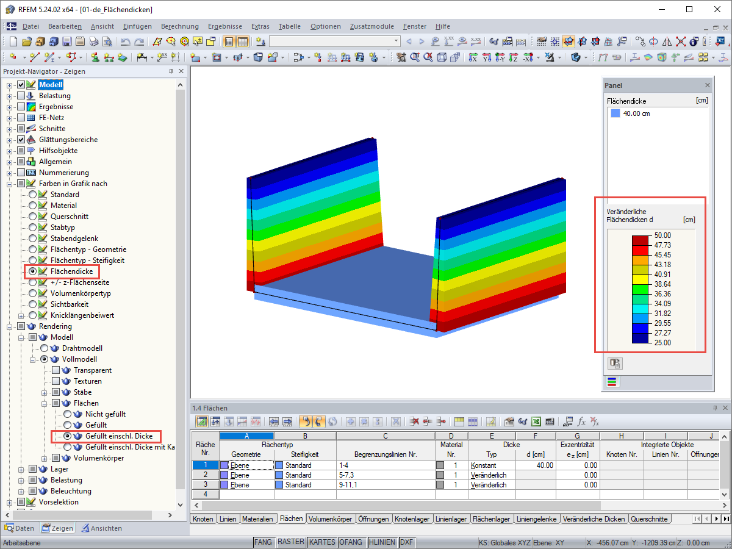Click the New model icon
The height and width of the screenshot is (549, 732).
[13, 41]
